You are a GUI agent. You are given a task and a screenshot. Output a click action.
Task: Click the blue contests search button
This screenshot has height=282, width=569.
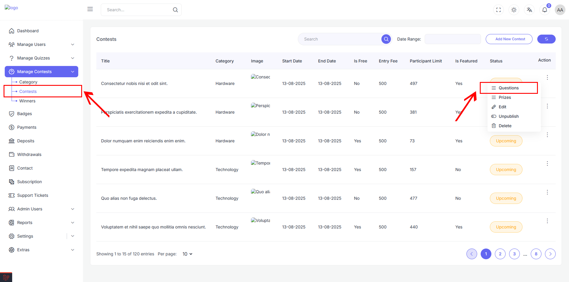(x=386, y=39)
